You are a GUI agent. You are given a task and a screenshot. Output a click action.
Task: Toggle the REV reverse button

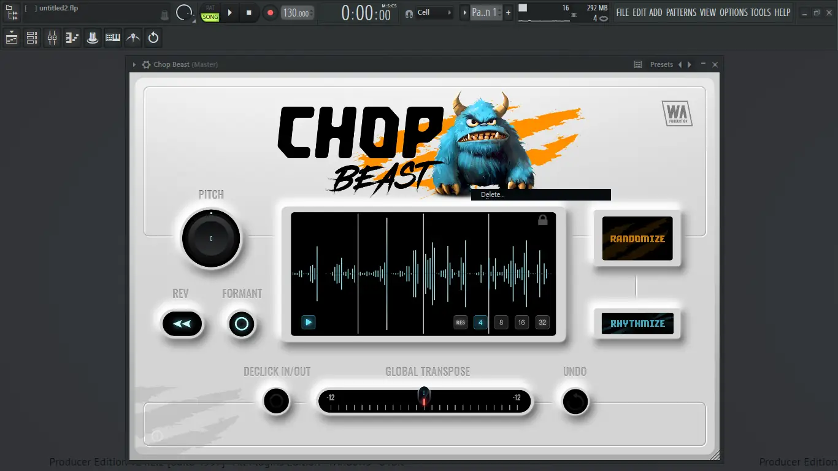click(x=182, y=323)
